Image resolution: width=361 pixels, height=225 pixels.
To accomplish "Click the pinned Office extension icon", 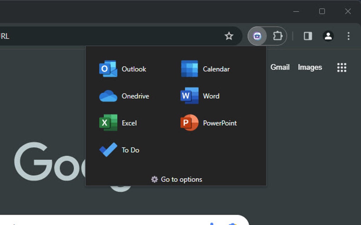I will pyautogui.click(x=257, y=36).
